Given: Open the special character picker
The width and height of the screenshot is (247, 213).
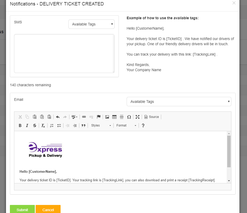Looking at the screenshot, I should (129, 117).
